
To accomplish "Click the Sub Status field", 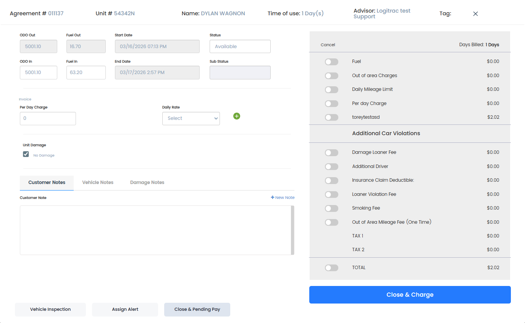I will tap(240, 73).
